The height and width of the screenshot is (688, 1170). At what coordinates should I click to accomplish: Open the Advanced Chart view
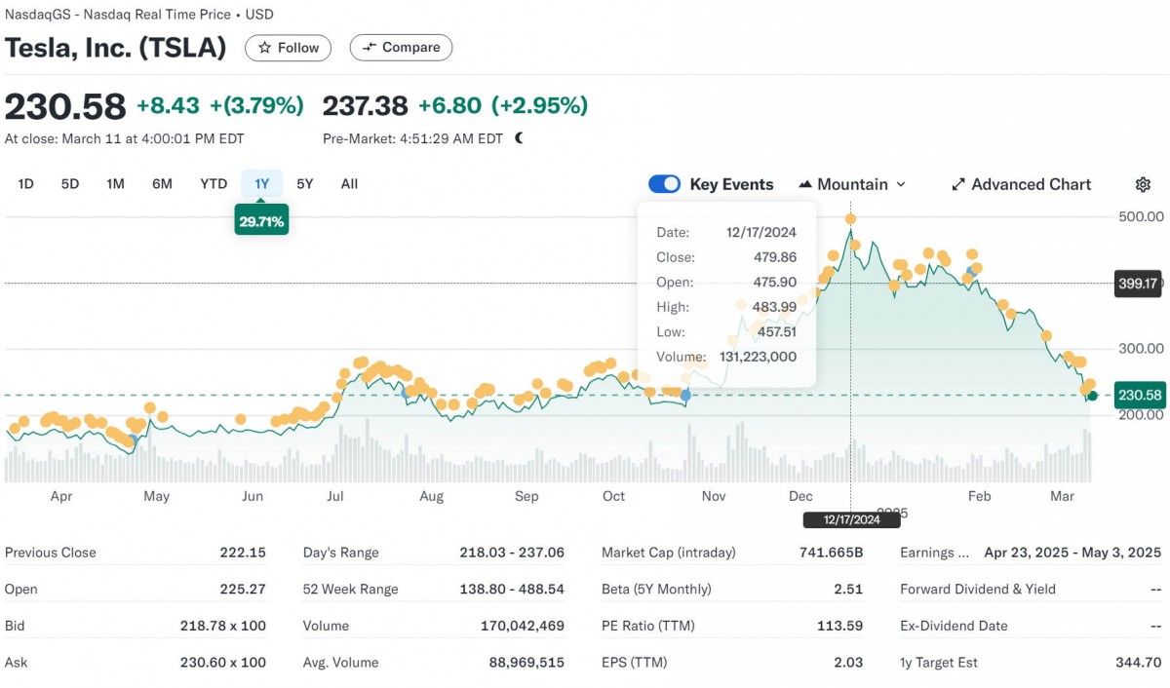[1021, 184]
